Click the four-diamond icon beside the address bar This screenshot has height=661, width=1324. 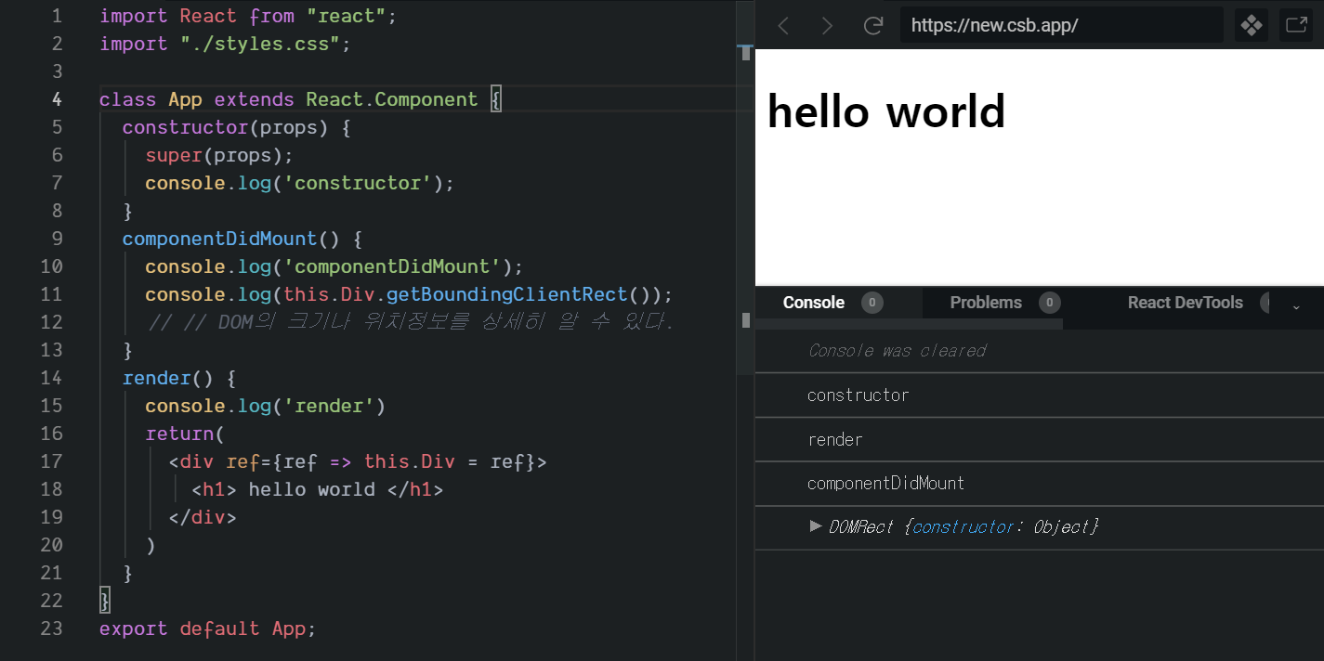click(1252, 25)
